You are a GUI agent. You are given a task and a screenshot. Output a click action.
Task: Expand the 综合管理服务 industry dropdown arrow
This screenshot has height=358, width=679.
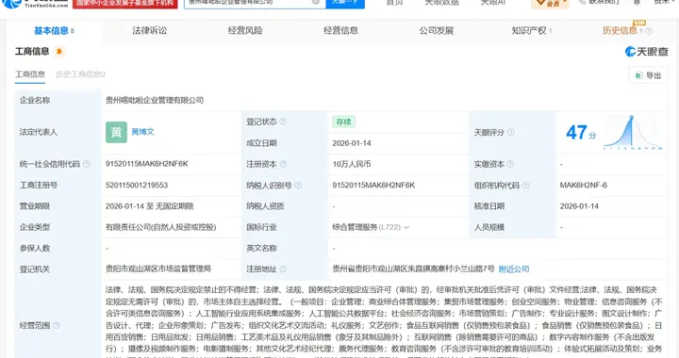406,227
